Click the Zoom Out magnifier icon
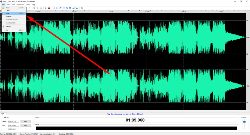The height and width of the screenshot is (135, 250). (37, 8)
